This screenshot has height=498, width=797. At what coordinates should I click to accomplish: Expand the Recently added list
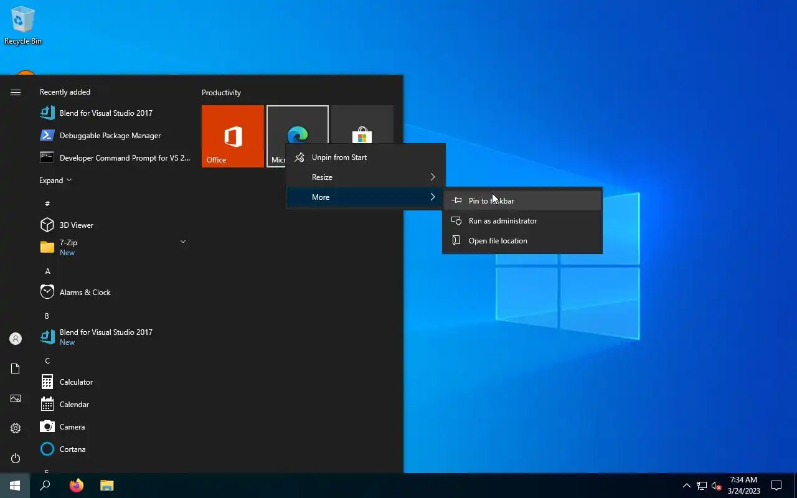pyautogui.click(x=55, y=180)
